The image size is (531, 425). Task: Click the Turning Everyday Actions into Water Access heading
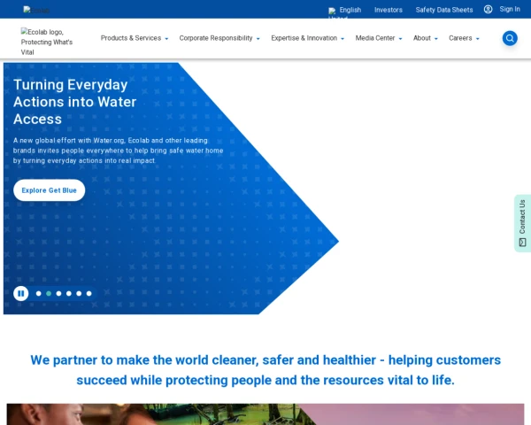tap(75, 102)
